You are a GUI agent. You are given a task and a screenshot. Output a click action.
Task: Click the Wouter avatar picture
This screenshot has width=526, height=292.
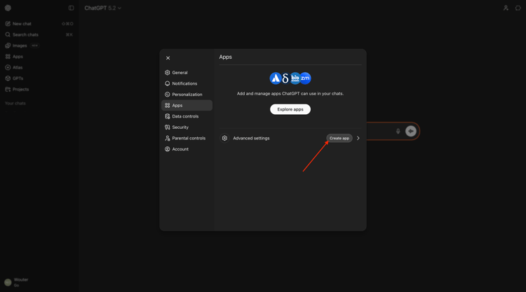8,282
